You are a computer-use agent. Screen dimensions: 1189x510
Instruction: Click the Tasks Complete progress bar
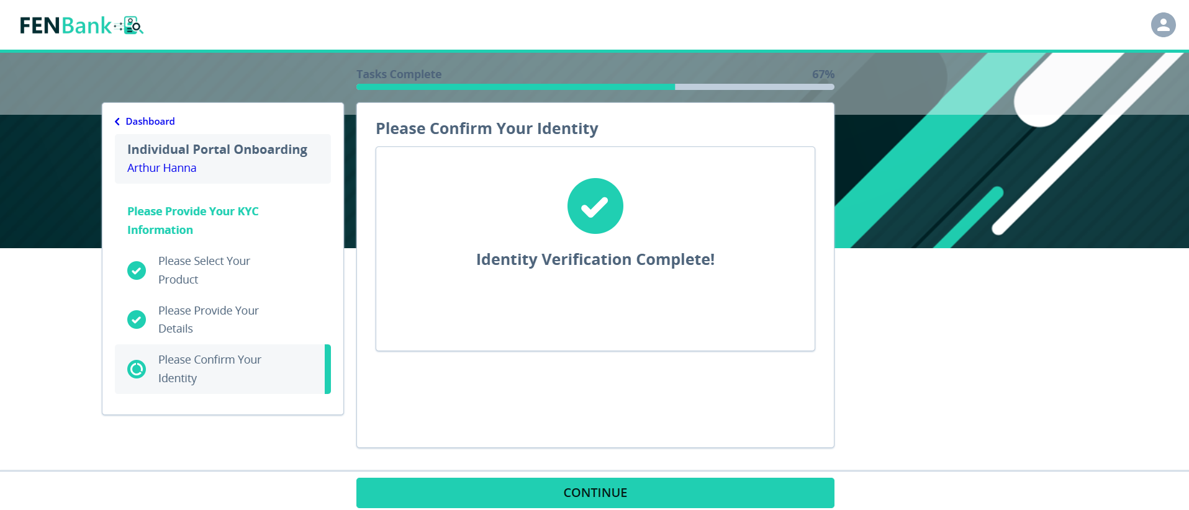595,87
